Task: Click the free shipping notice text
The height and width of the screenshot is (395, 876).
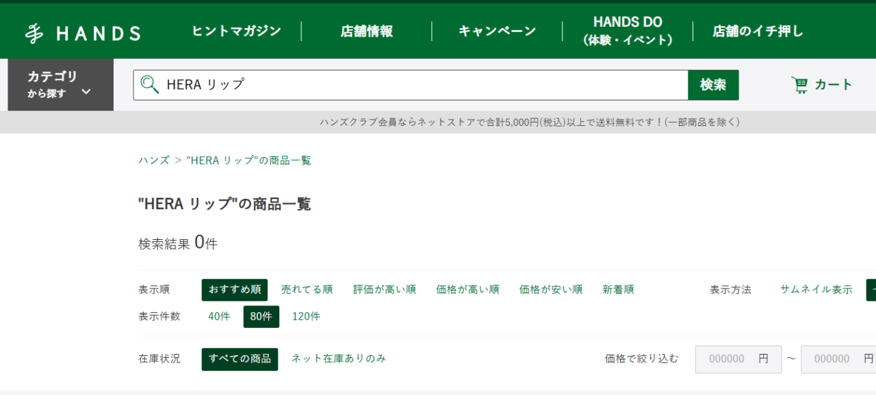Action: [x=529, y=122]
